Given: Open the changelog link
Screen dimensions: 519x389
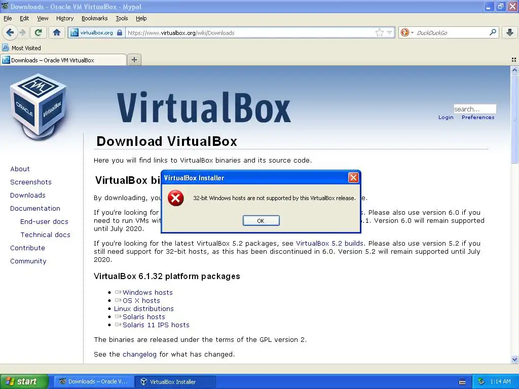Looking at the screenshot, I should pos(139,355).
